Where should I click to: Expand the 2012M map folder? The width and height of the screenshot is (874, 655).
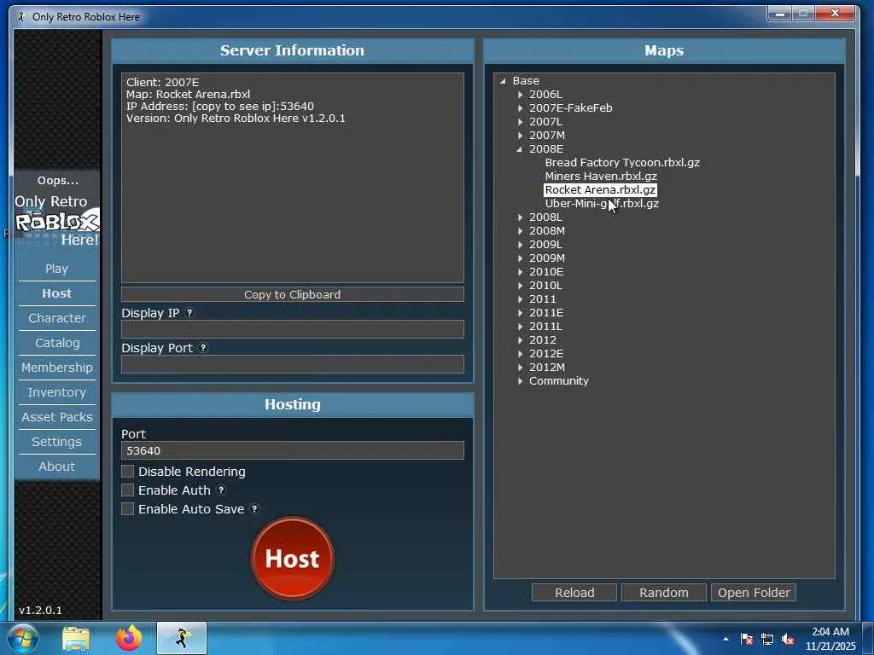(520, 368)
